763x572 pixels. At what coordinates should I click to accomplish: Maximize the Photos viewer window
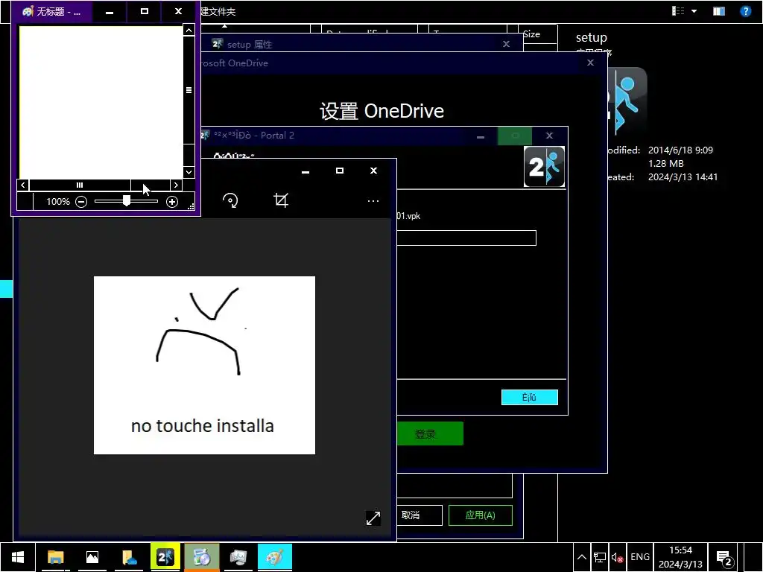[340, 171]
